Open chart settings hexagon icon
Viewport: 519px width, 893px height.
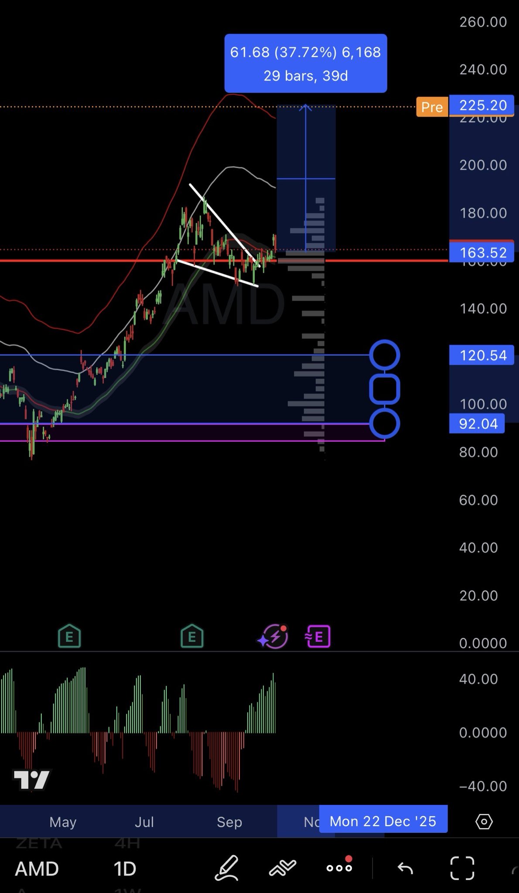[484, 822]
